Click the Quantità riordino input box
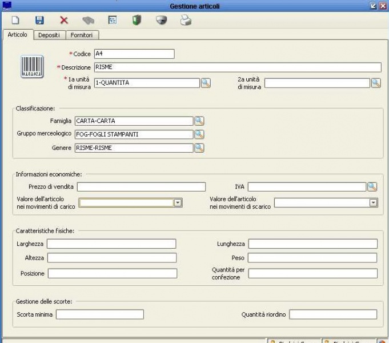Viewport: 389px width, 343px height. [x=333, y=314]
